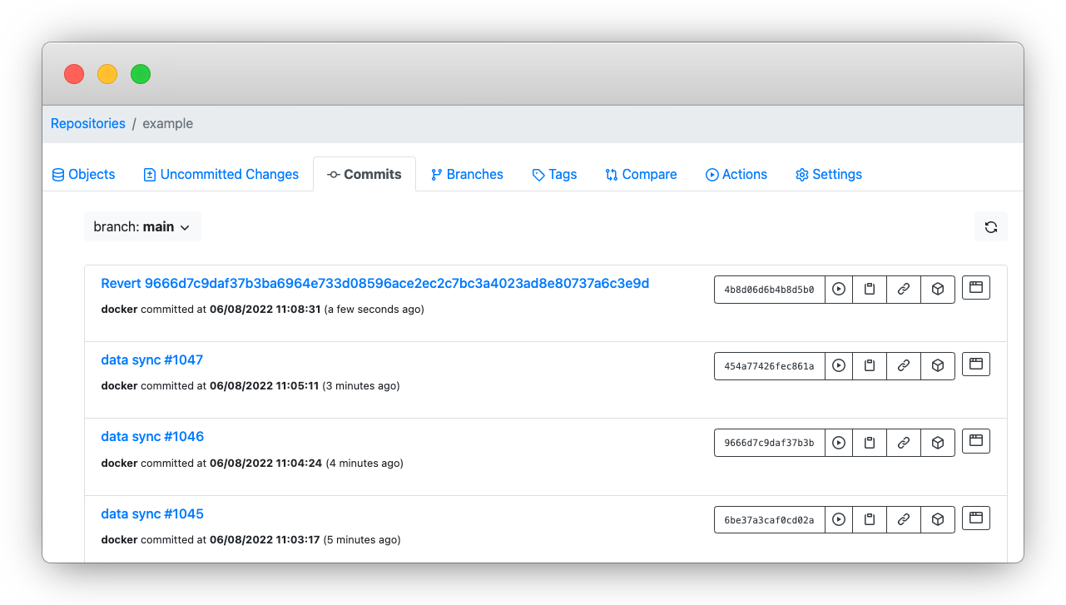The image size is (1066, 605).
Task: Click the Revert 9666d7c commit message link
Action: click(x=374, y=283)
